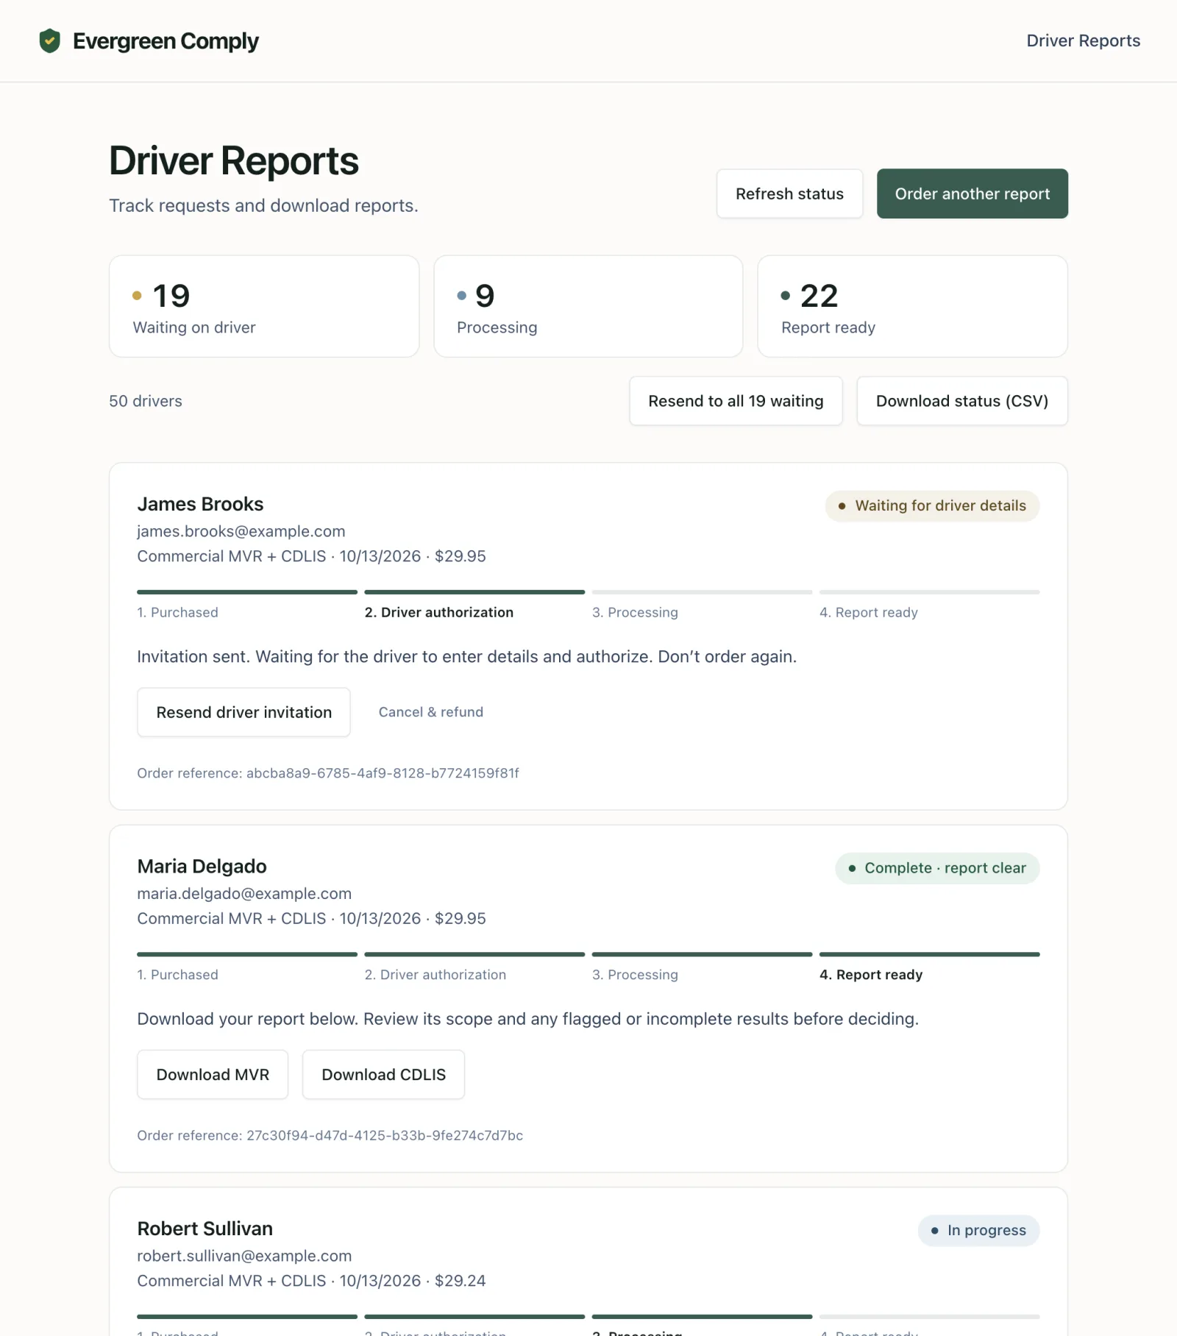
Task: Click the Refresh status button
Action: click(x=789, y=193)
